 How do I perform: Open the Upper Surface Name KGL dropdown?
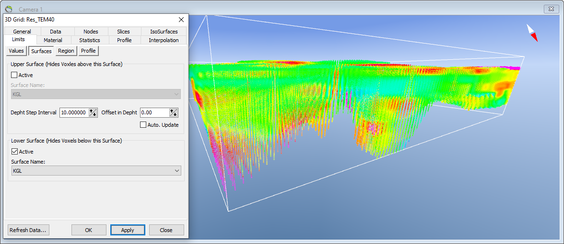[x=96, y=94]
